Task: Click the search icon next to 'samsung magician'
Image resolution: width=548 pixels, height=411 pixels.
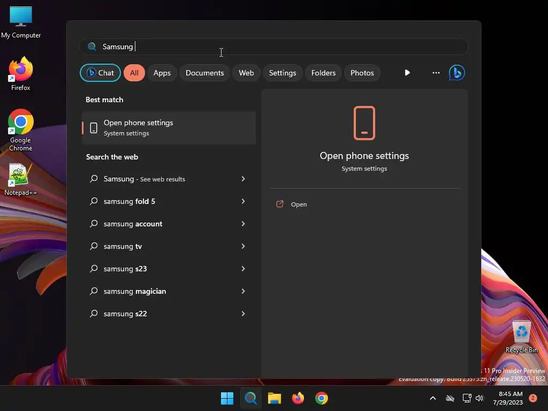Action: [x=94, y=291]
